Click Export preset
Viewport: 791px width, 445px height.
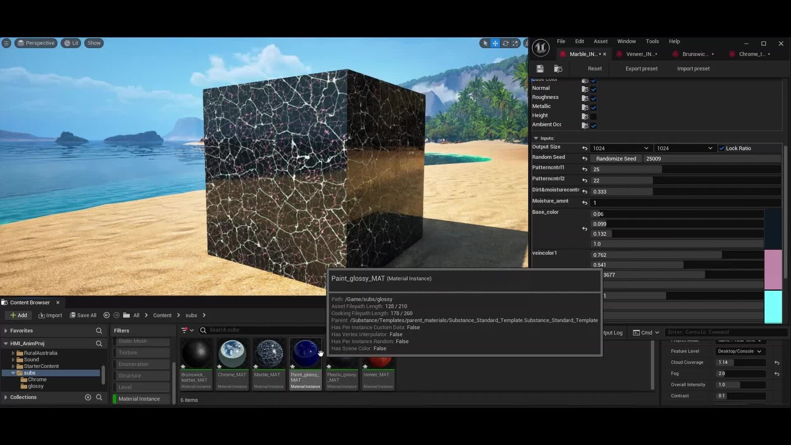(x=641, y=69)
